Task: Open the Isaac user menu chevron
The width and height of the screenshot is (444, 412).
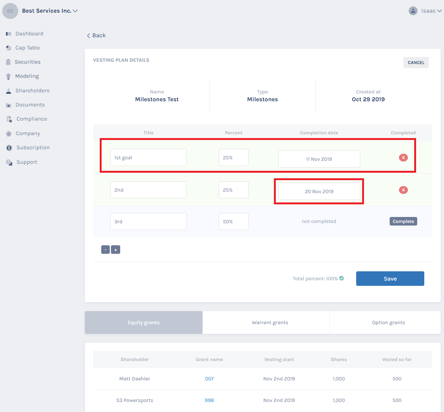Action: (439, 11)
